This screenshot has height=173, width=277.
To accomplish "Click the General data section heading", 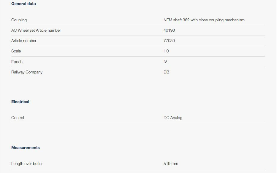I will [x=23, y=4].
